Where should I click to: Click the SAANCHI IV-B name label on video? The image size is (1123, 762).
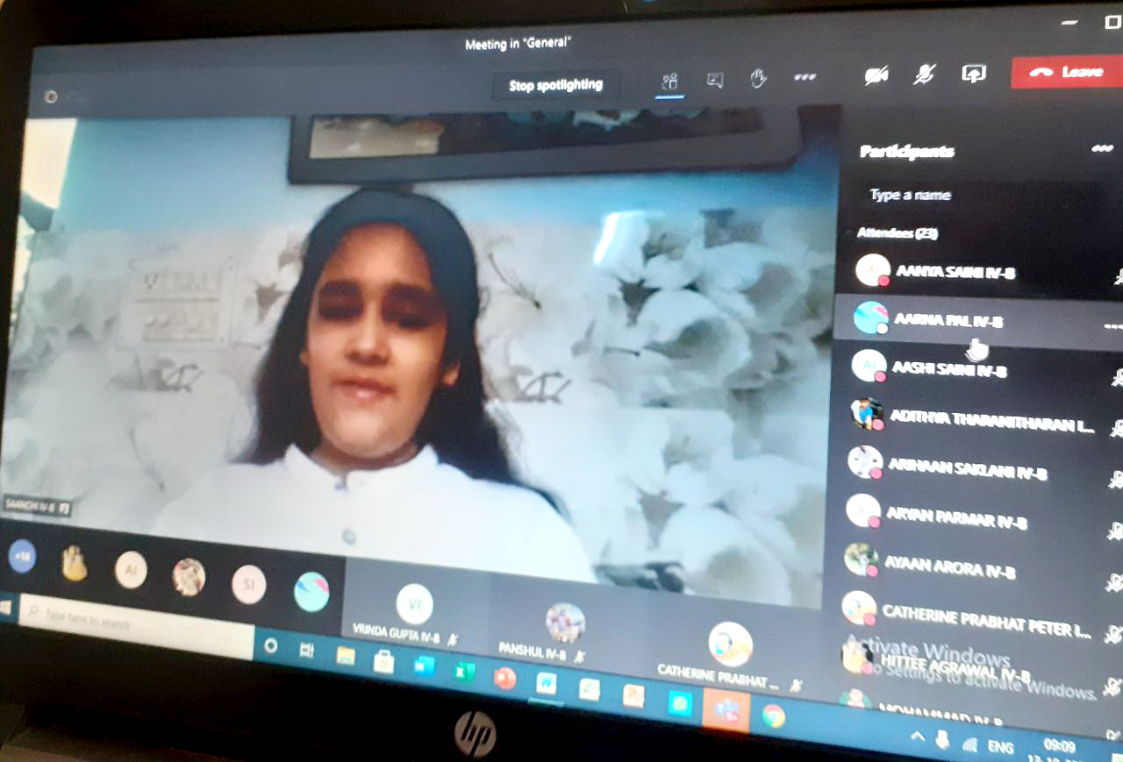pyautogui.click(x=38, y=505)
